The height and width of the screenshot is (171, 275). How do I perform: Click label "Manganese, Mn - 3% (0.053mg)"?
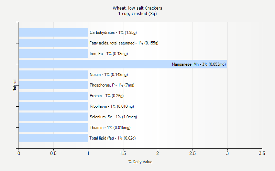tap(199, 64)
